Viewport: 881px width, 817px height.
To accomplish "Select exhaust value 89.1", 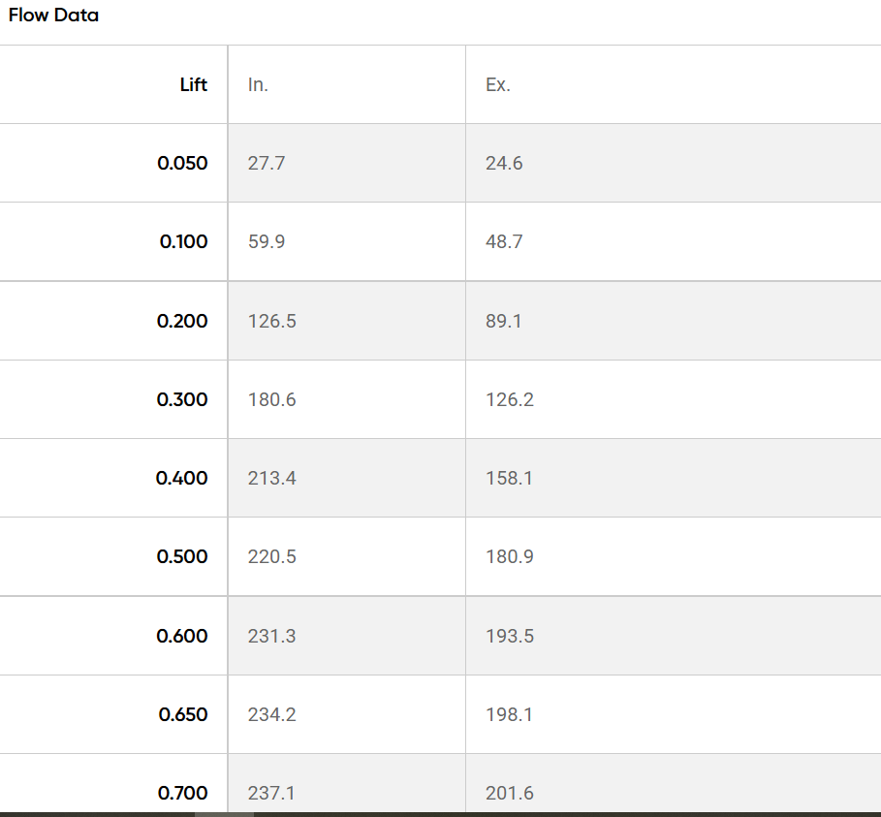I will (504, 321).
